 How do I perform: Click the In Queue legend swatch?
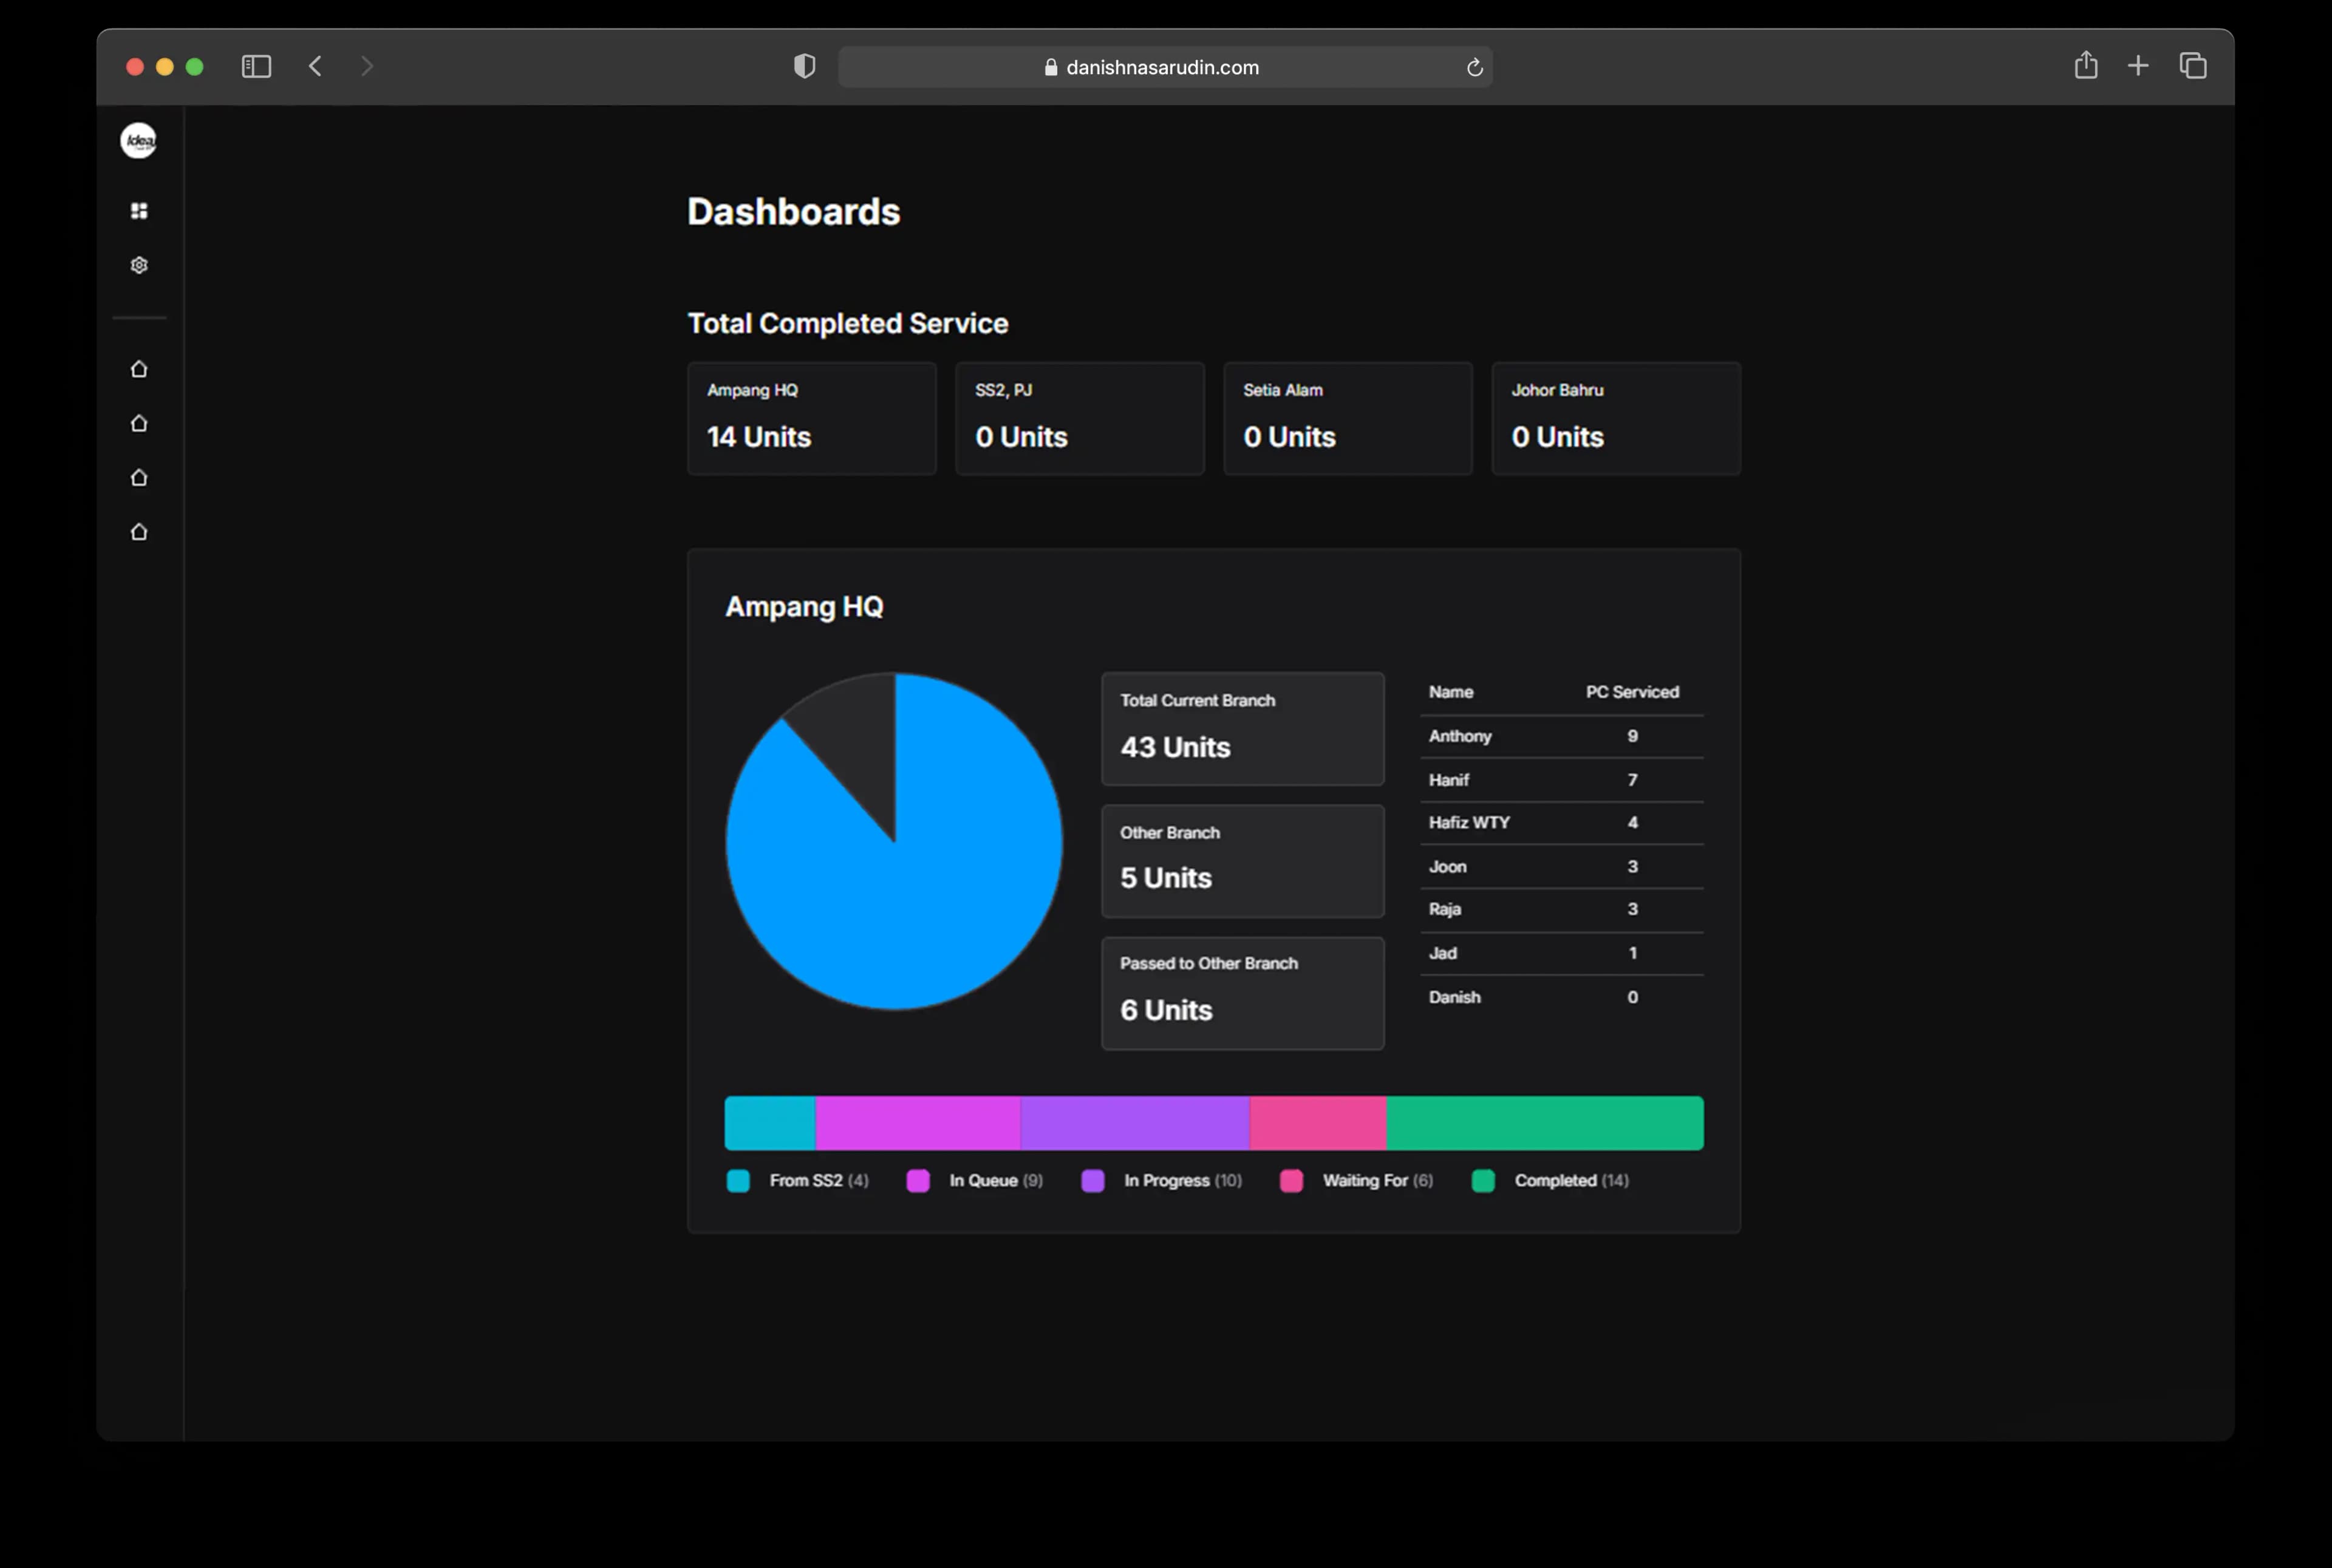point(918,1181)
